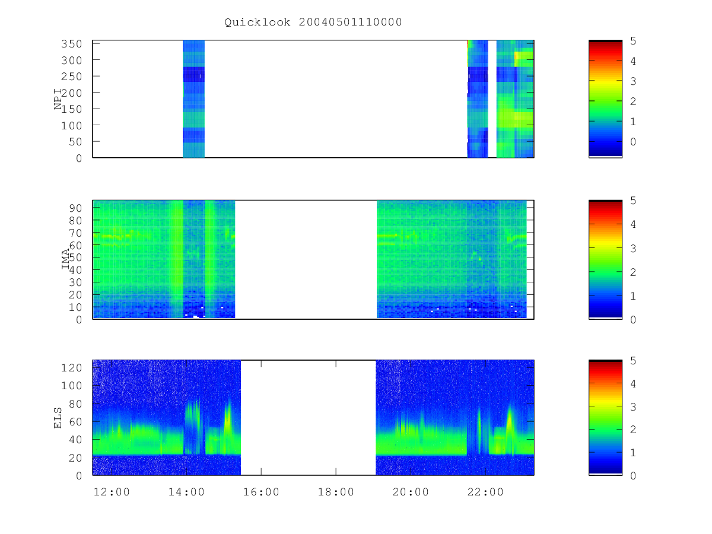The height and width of the screenshot is (534, 712).
Task: Click the 30 tick on IMA axis
Action: click(x=76, y=282)
